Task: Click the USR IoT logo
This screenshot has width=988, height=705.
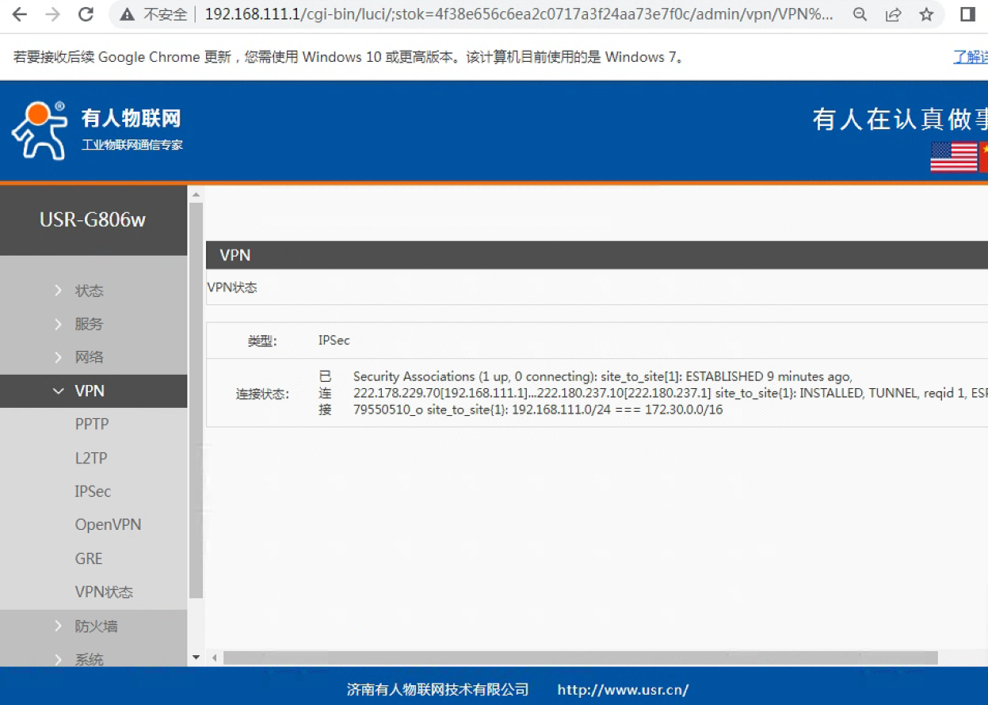Action: pos(40,130)
